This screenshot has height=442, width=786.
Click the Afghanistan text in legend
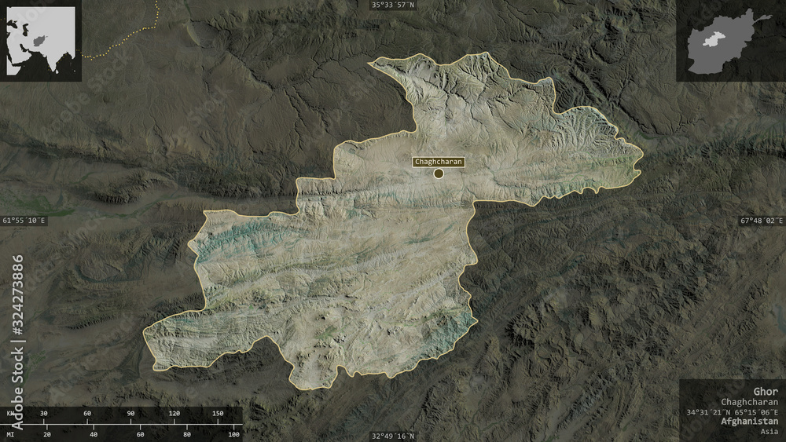click(749, 422)
